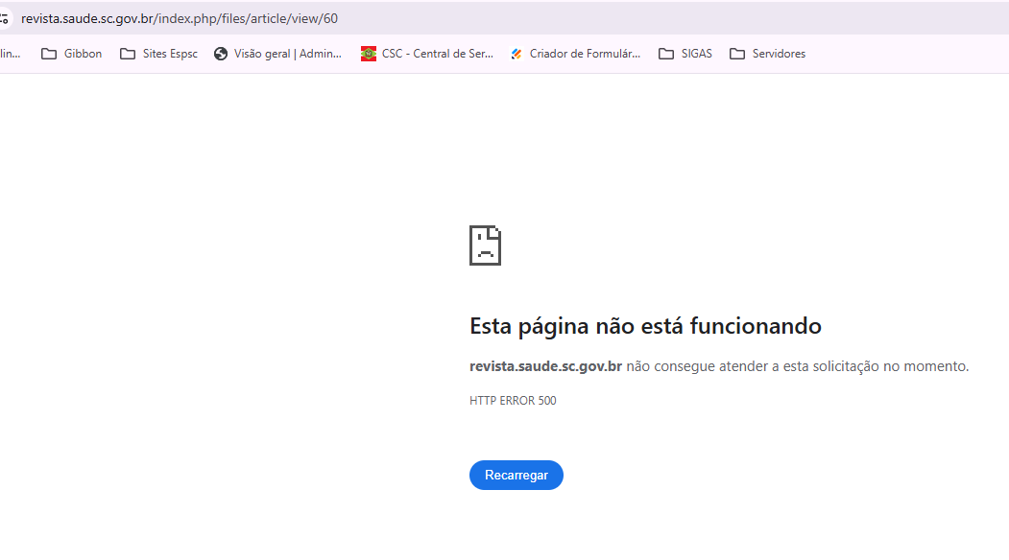1009x560 pixels.
Task: Expand the SIGAS bookmarks folder label
Action: click(x=697, y=54)
